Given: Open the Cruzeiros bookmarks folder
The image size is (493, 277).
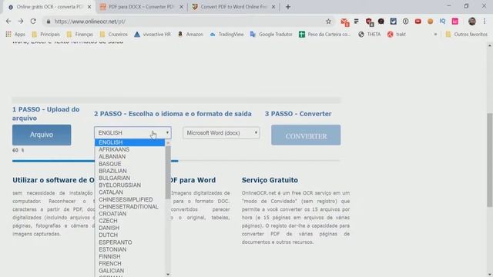Looking at the screenshot, I should [x=113, y=34].
